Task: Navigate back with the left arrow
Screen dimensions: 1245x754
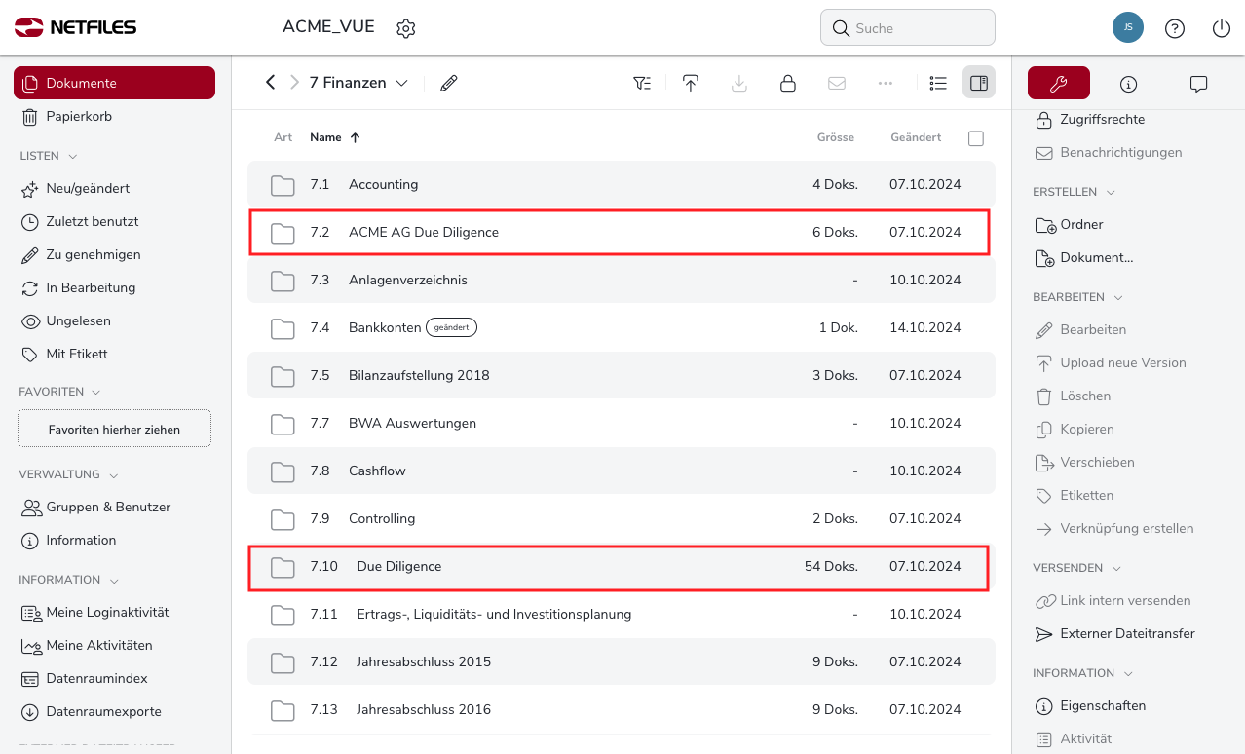Action: (270, 83)
